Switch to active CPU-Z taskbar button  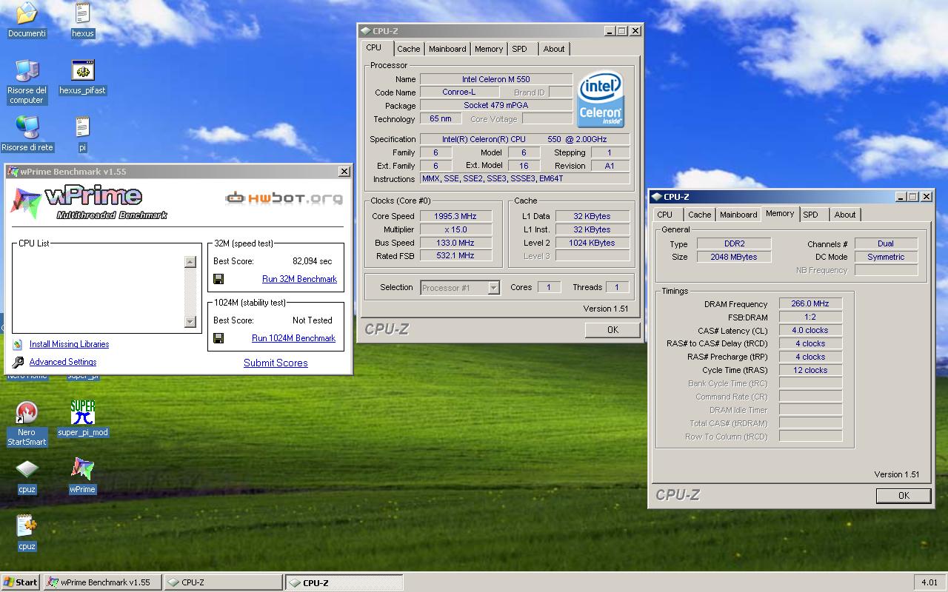pos(344,582)
